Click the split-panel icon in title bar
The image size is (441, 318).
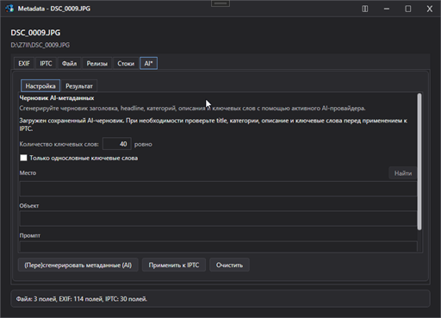point(365,9)
